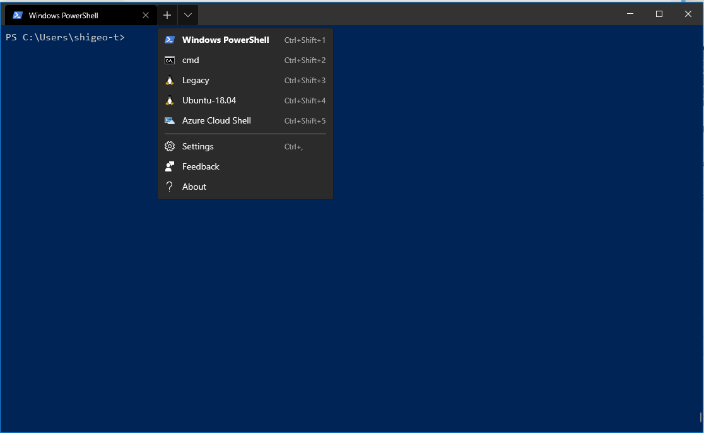This screenshot has width=704, height=433.
Task: Open the About dialog
Action: click(245, 187)
